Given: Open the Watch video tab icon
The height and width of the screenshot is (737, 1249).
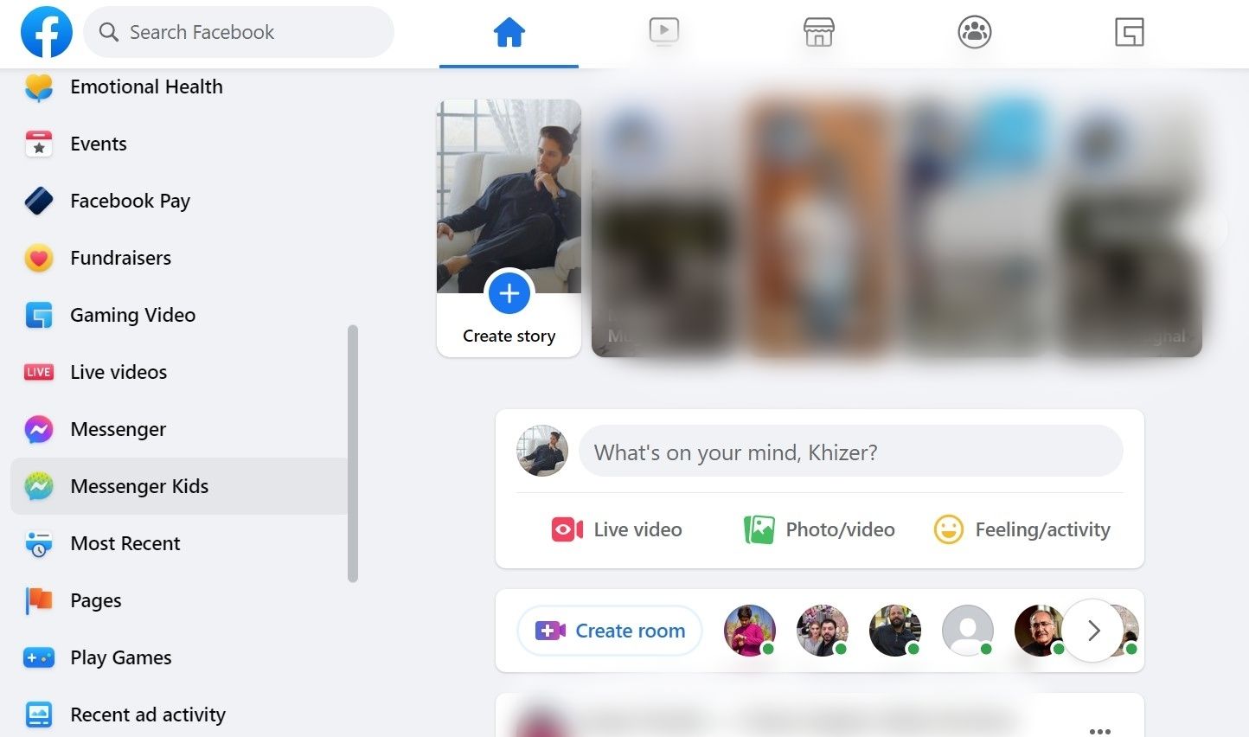Looking at the screenshot, I should click(x=663, y=31).
